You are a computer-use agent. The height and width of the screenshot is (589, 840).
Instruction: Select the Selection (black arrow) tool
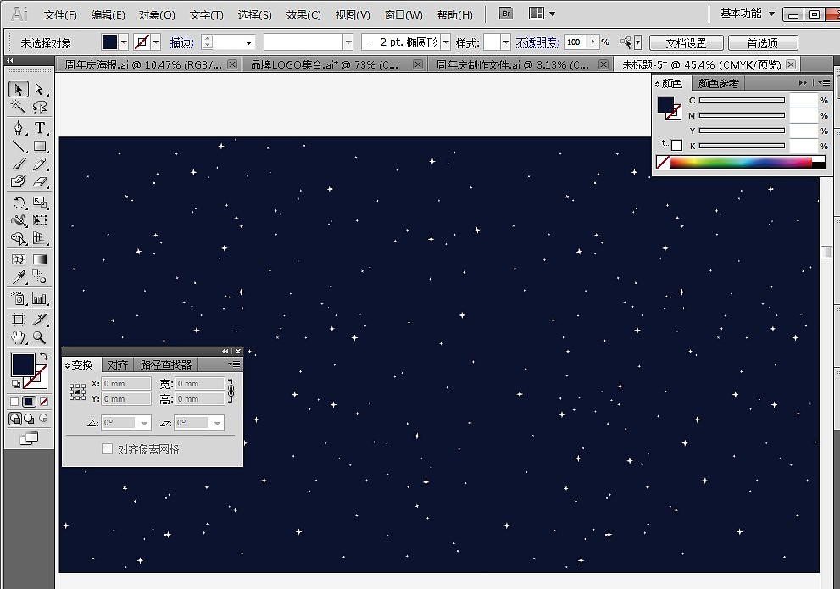coord(18,89)
